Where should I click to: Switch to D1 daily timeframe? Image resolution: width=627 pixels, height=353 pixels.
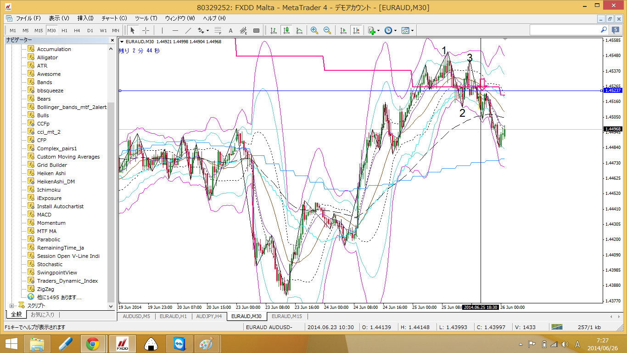[x=90, y=31]
